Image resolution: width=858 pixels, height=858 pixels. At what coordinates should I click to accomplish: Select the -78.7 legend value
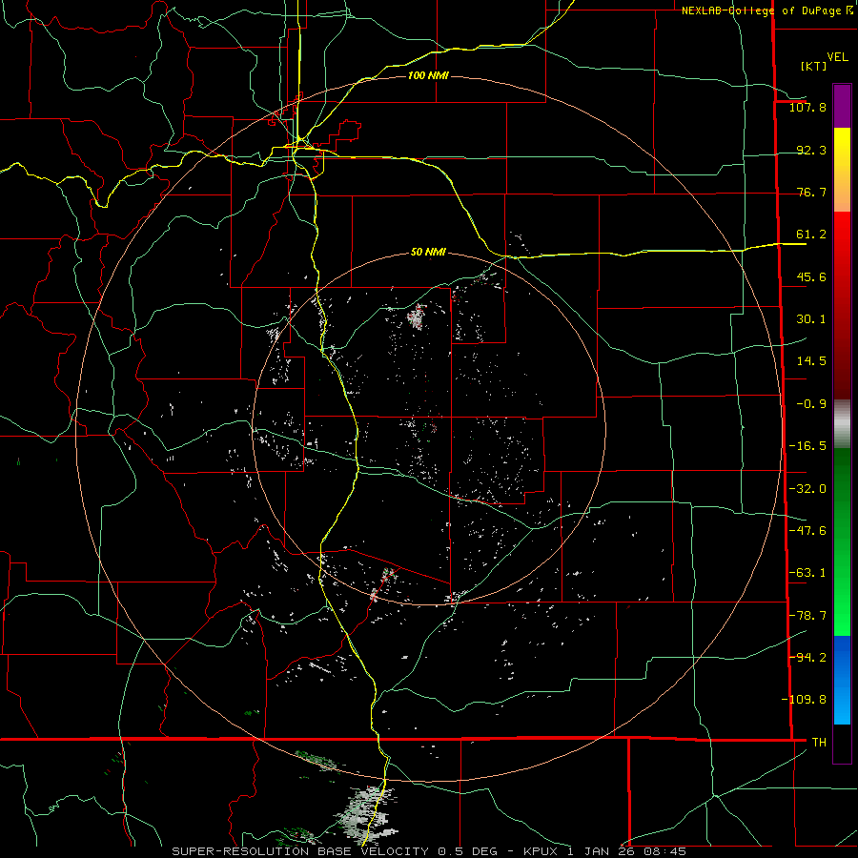pos(807,616)
